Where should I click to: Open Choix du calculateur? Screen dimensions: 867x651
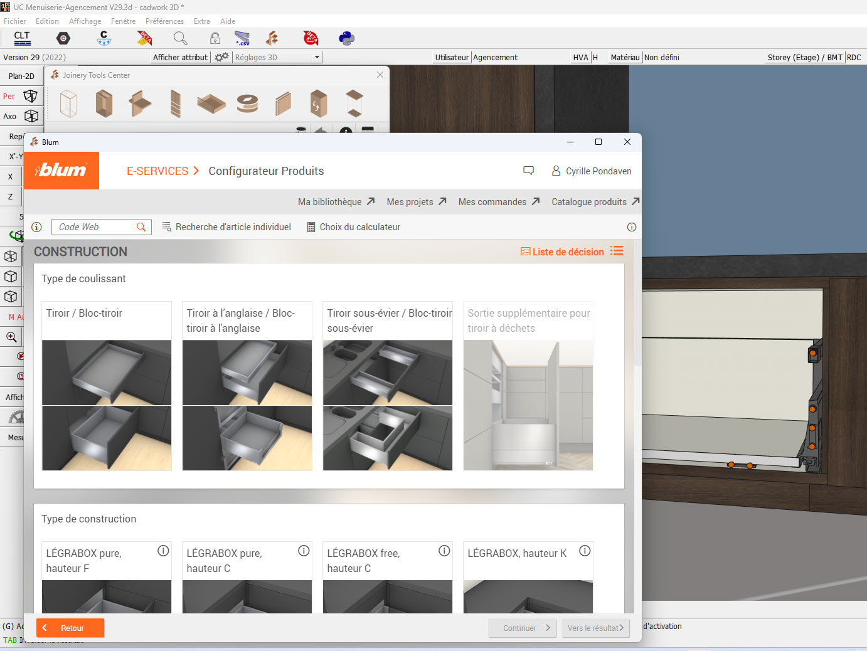click(353, 227)
